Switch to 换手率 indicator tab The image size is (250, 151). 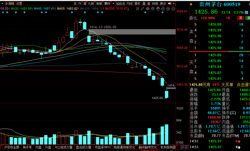coord(27,147)
